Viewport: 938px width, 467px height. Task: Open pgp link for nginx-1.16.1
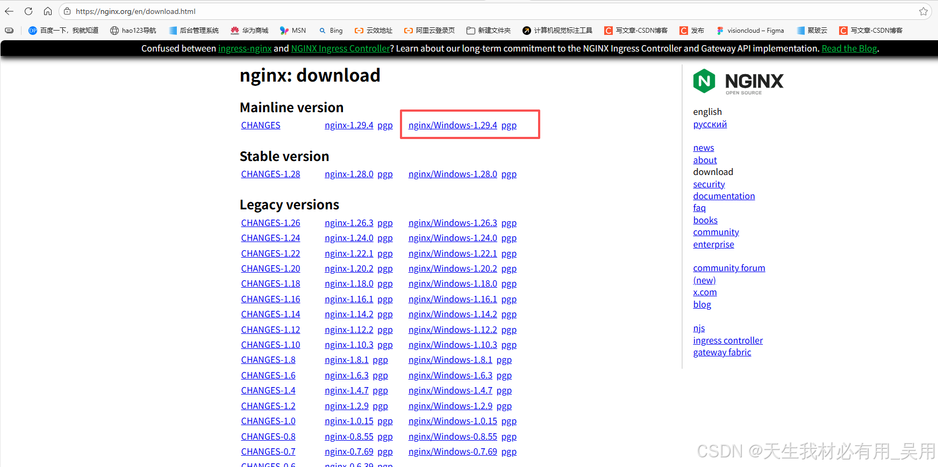tap(385, 300)
